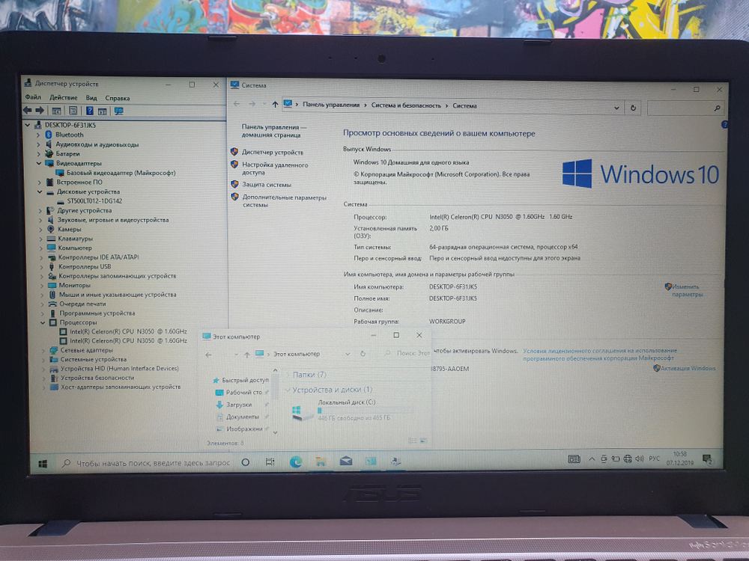The height and width of the screenshot is (561, 749).
Task: Open File Explorer from the taskbar
Action: pyautogui.click(x=321, y=462)
